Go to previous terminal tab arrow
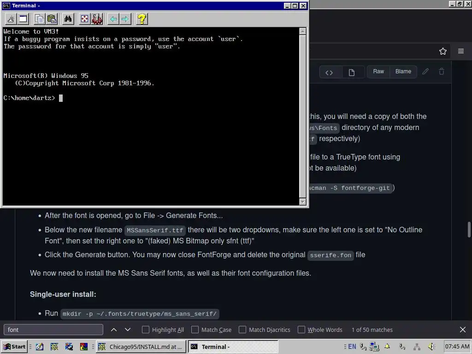This screenshot has width=472, height=354. click(113, 19)
